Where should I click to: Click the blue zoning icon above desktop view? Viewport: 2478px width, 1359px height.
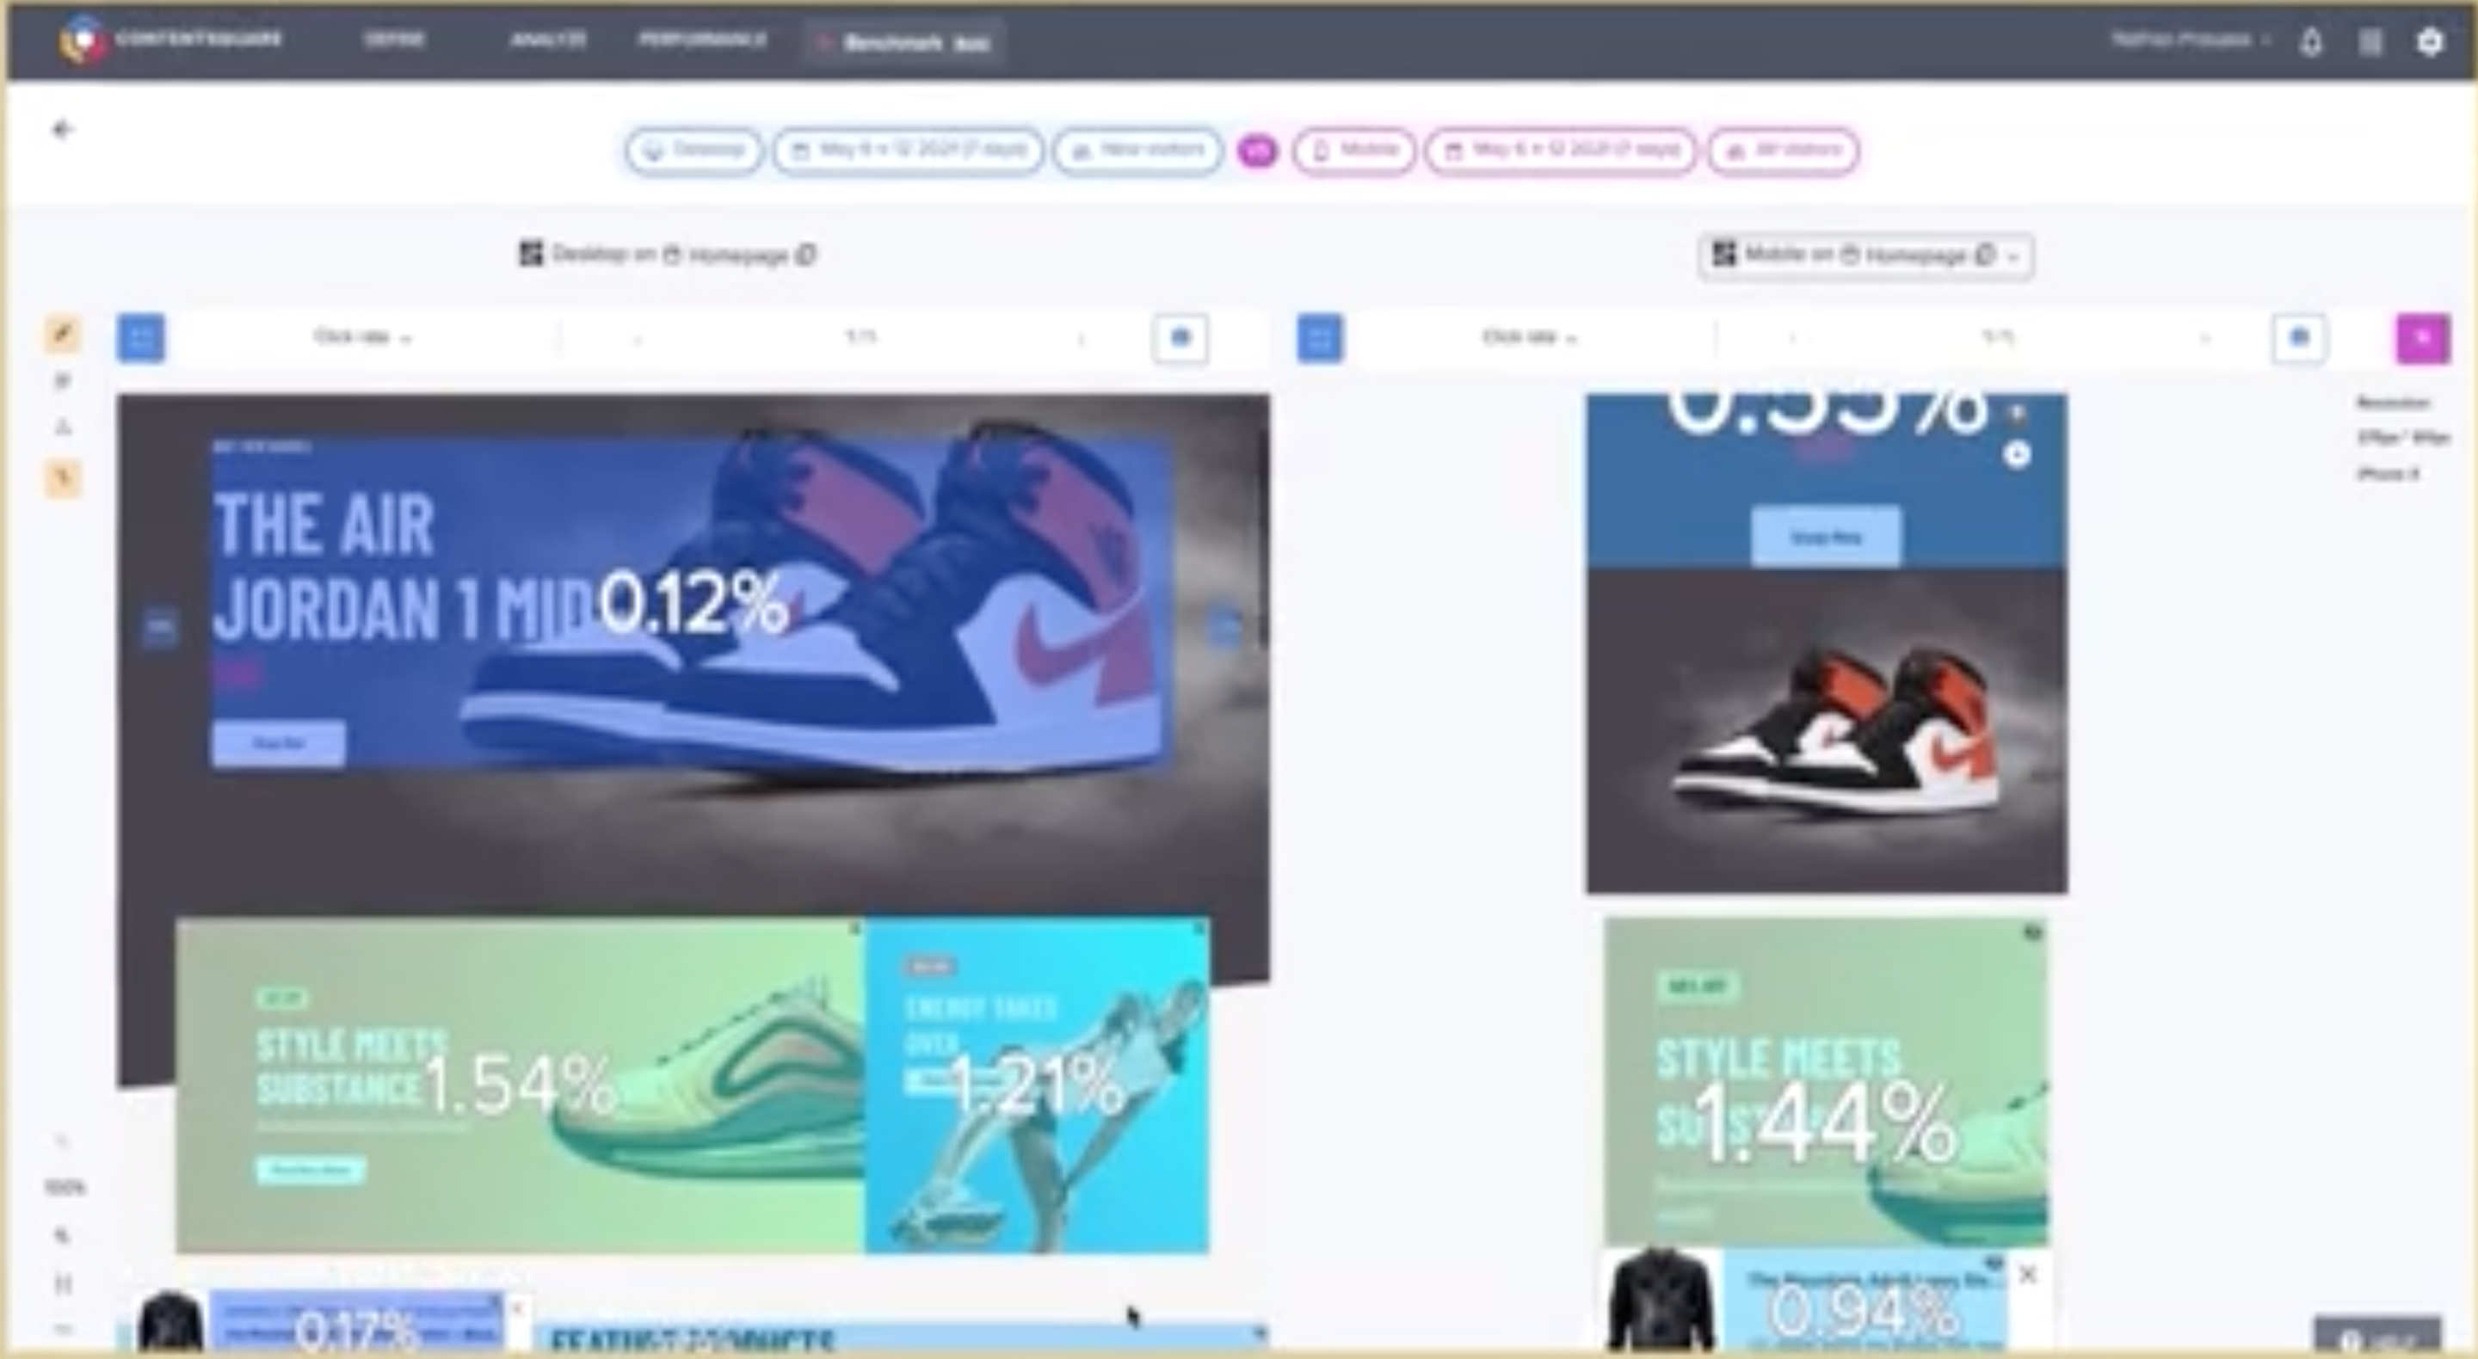click(x=140, y=339)
